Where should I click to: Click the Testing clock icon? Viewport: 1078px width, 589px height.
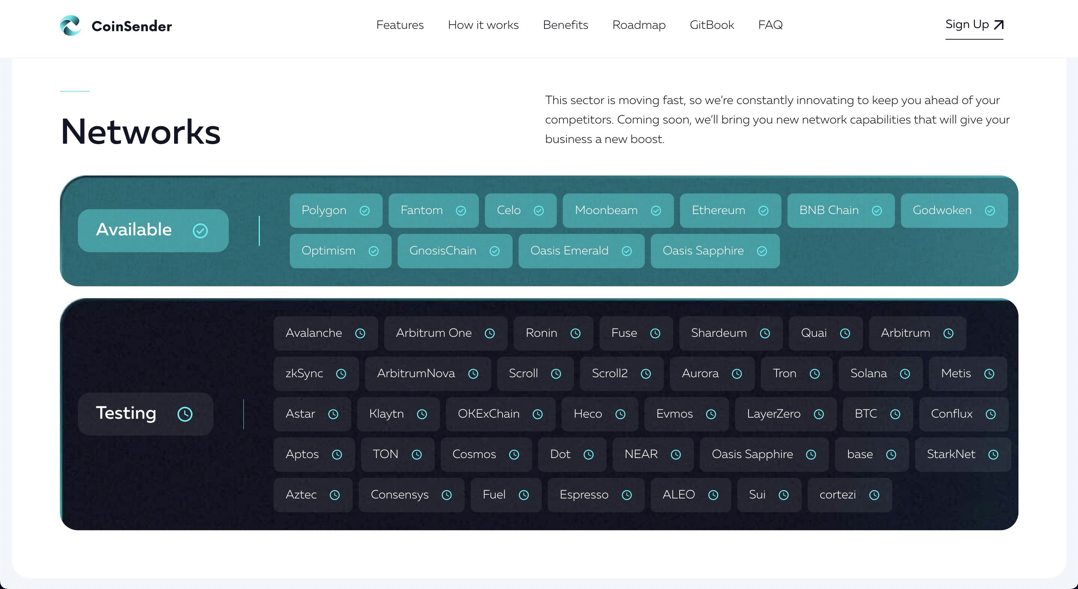(x=185, y=414)
